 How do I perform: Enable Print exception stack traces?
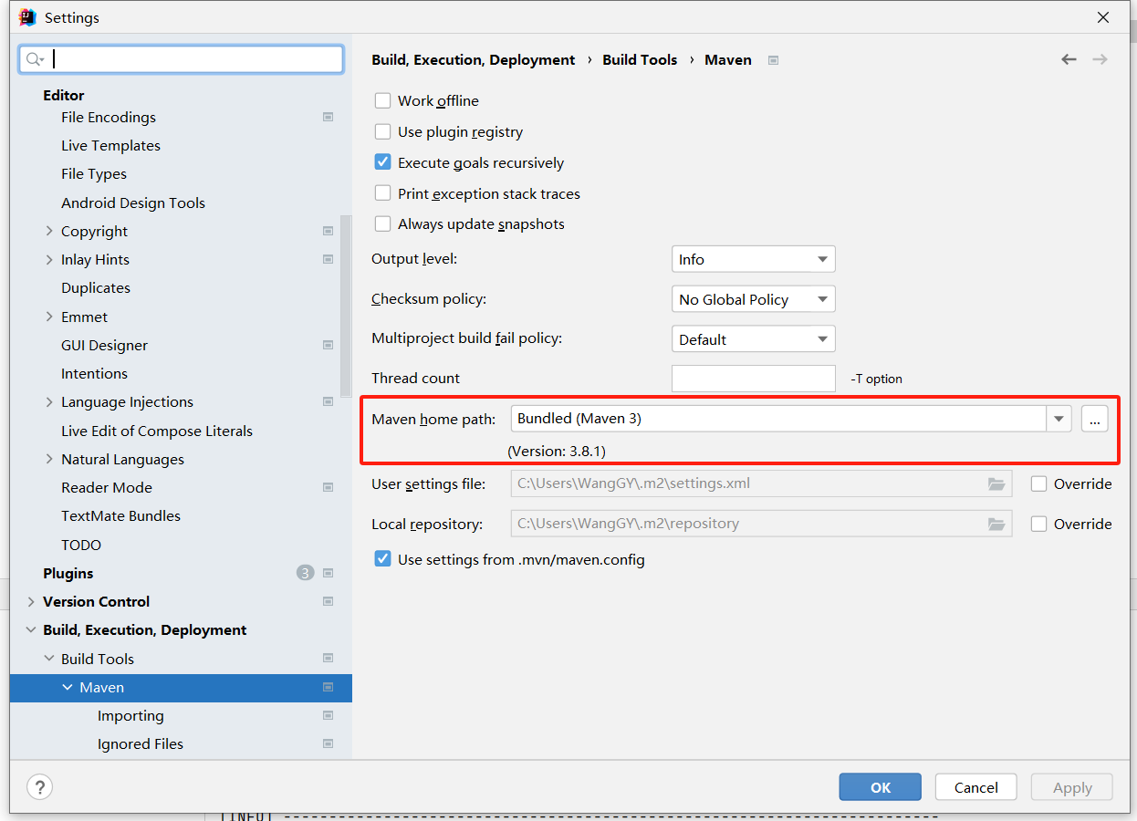click(382, 193)
